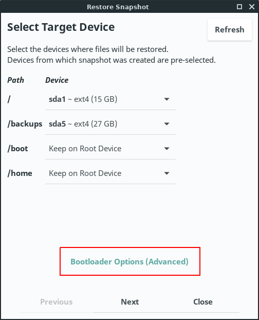The height and width of the screenshot is (320, 259).
Task: Expand the /home device dropdown arrow
Action: (x=166, y=173)
